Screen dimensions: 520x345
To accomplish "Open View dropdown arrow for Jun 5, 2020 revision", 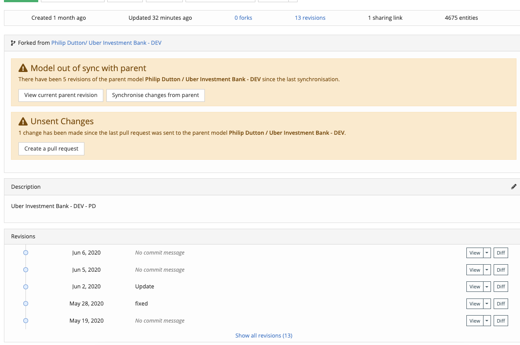I will (x=487, y=270).
